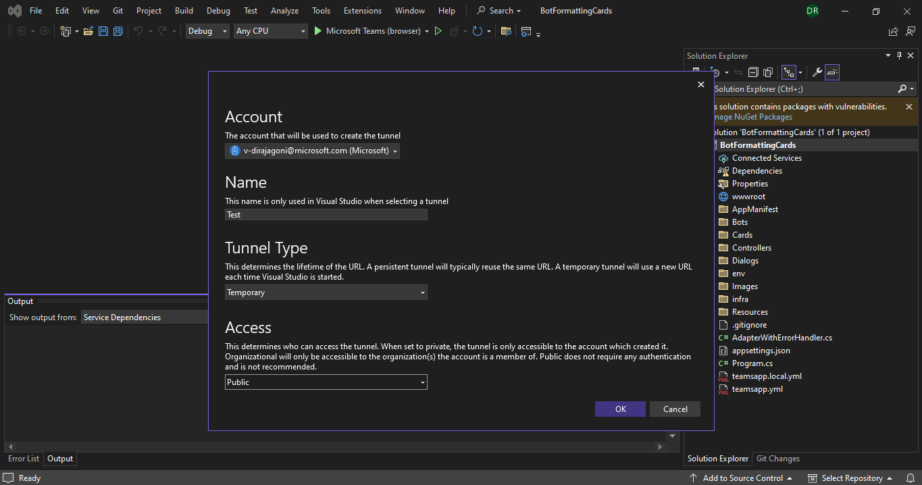
Task: Open the Extensions menu
Action: click(363, 11)
